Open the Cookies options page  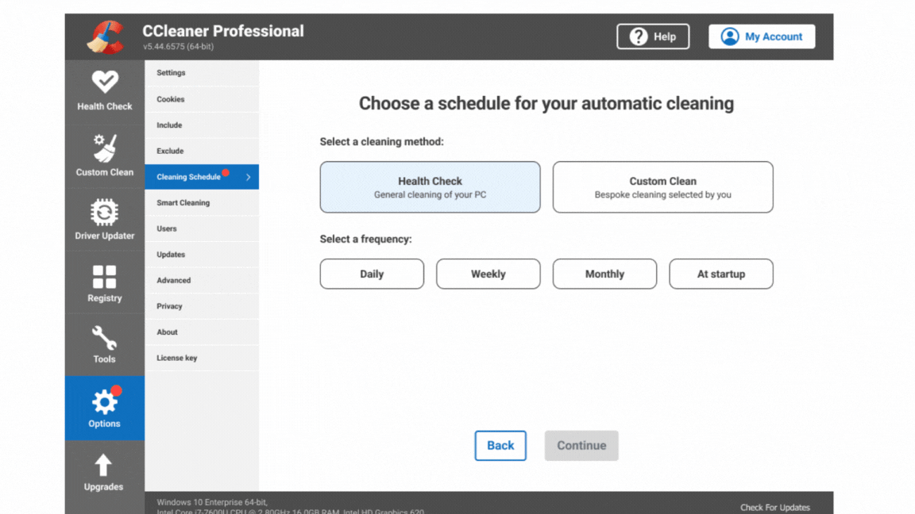[x=202, y=99]
